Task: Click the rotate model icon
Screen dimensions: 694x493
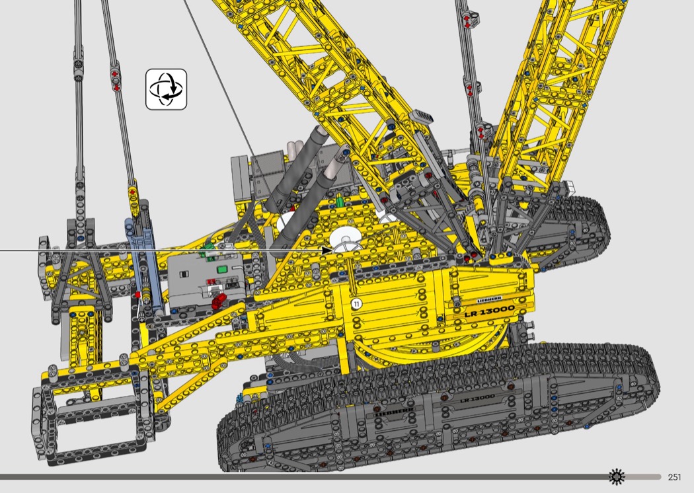Action: pyautogui.click(x=166, y=89)
